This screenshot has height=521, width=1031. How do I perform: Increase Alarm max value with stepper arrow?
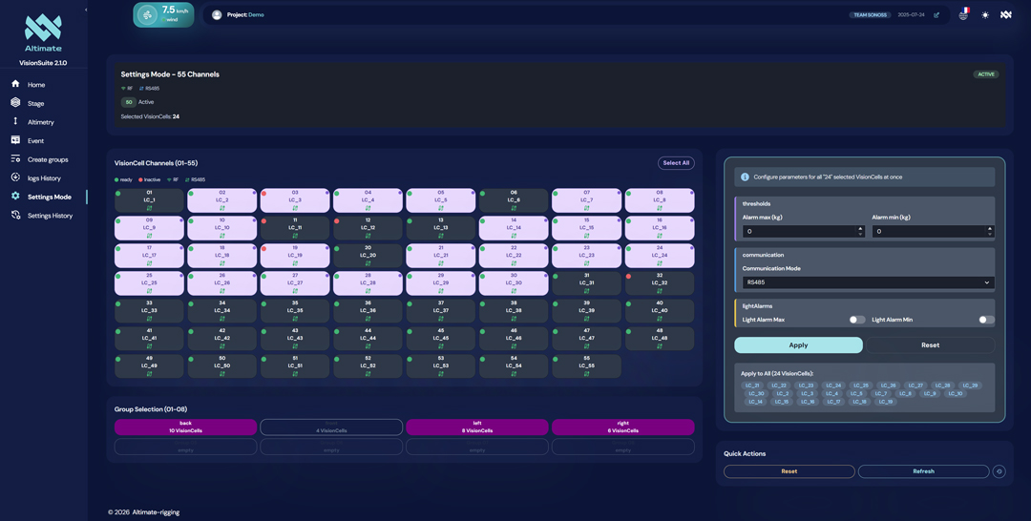tap(860, 228)
